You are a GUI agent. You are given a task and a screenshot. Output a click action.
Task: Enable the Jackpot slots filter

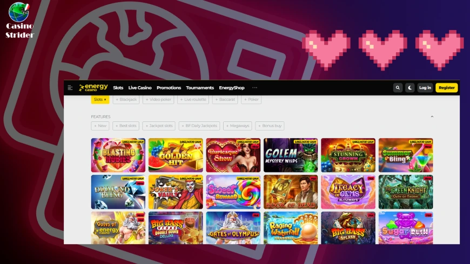point(159,126)
